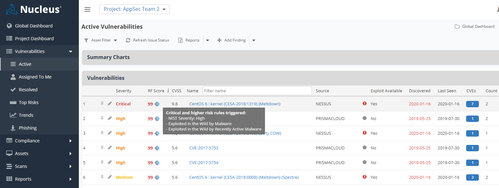Edit row 1 vulnerability with pencil icon
The width and height of the screenshot is (499, 188).
[110, 104]
